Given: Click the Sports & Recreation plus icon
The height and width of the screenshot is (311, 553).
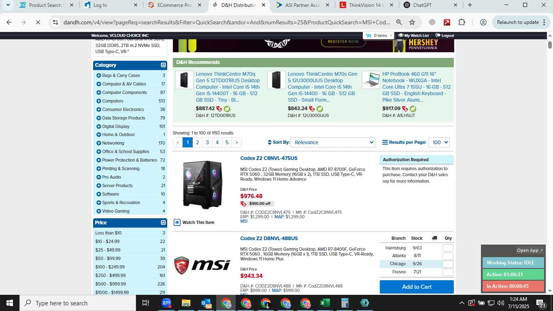Looking at the screenshot, I should click(x=99, y=202).
